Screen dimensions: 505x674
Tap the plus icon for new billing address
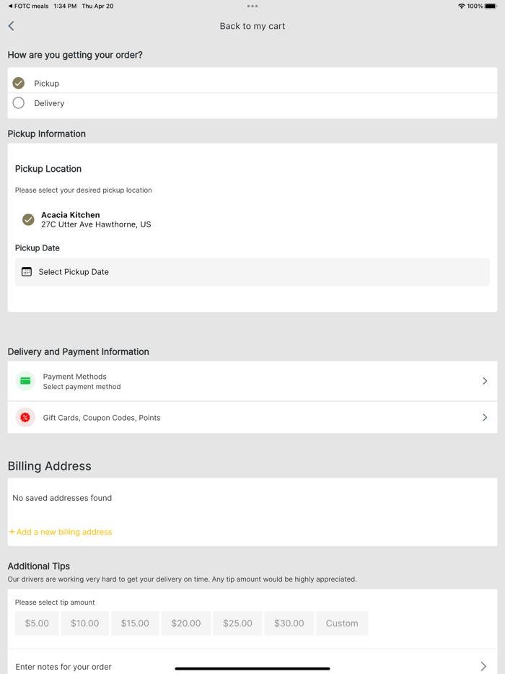coord(12,533)
